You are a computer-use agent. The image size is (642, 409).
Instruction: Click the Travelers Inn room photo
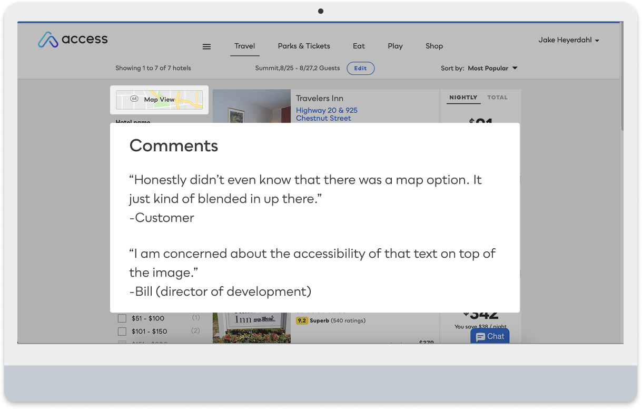click(252, 106)
